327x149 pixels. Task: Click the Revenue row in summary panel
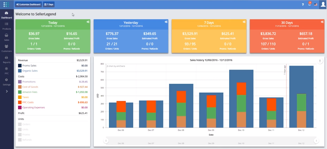tap(53, 60)
